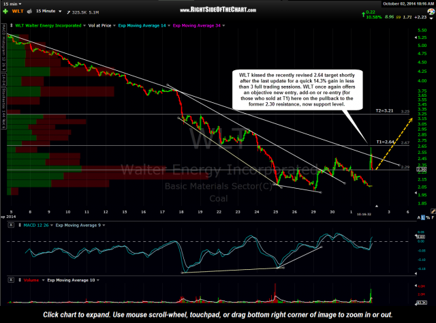Click the printer icon next to WLT

click(30, 11)
